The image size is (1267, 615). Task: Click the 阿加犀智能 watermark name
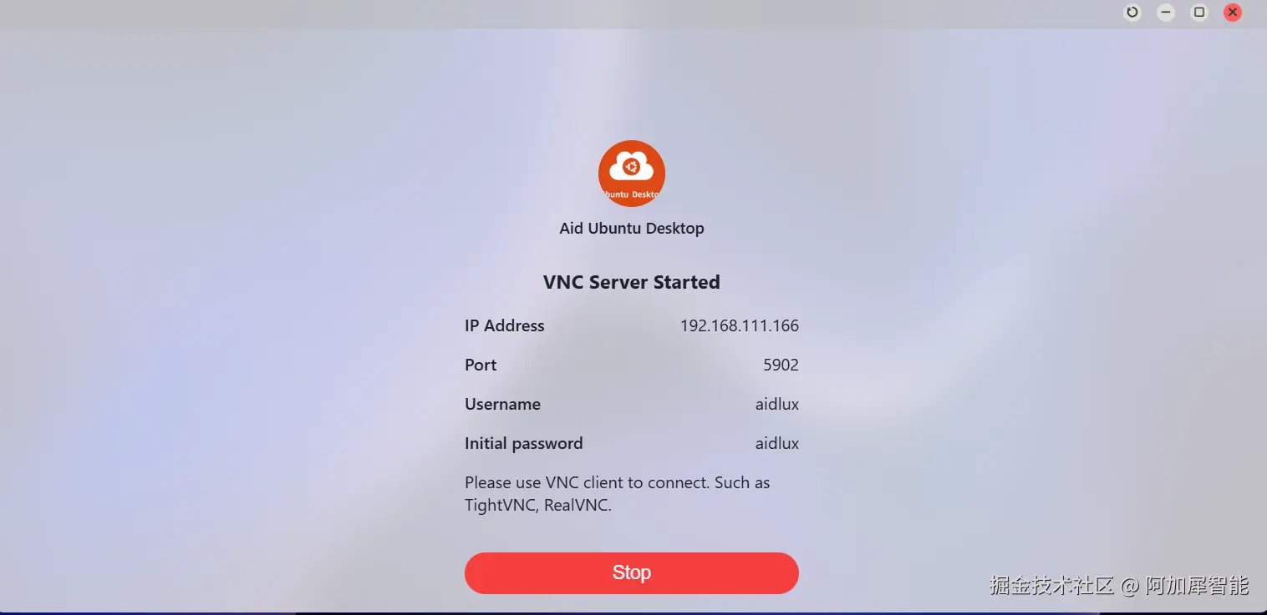1197,586
